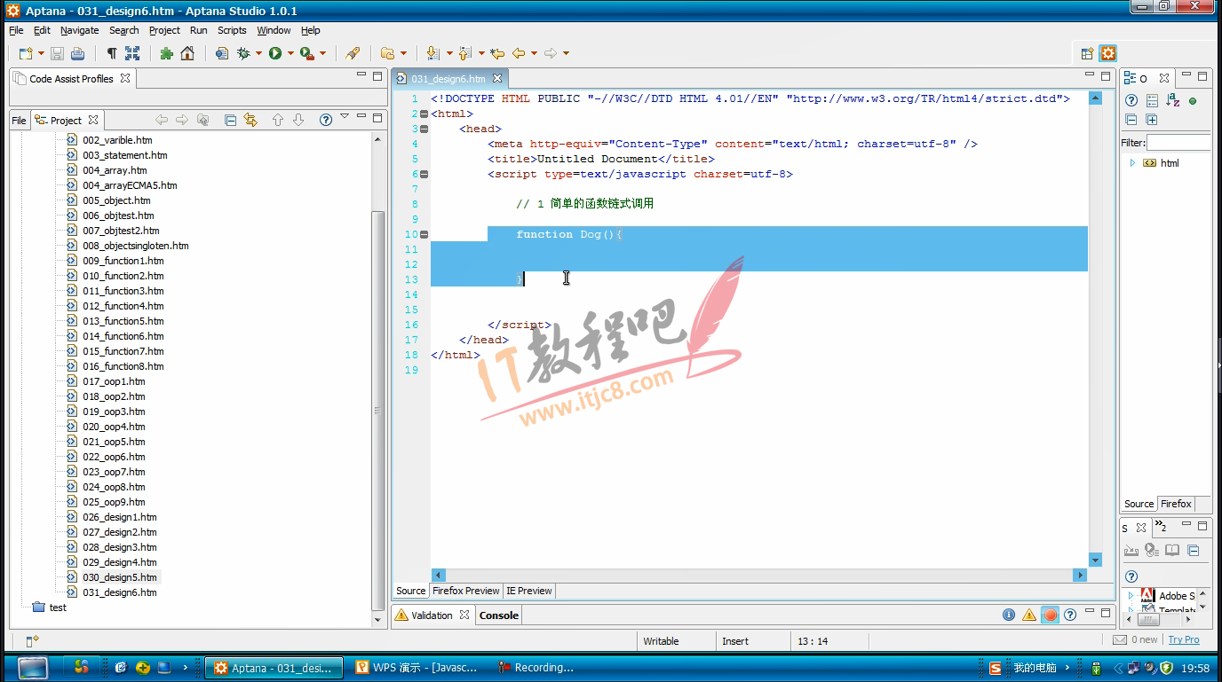Click the editor horizontal scrollbar left arrow
Image resolution: width=1222 pixels, height=682 pixels.
(x=438, y=575)
